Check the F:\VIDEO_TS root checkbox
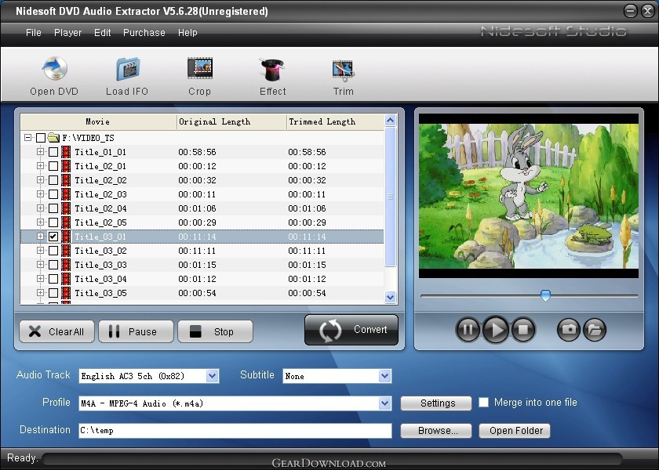 [x=41, y=138]
